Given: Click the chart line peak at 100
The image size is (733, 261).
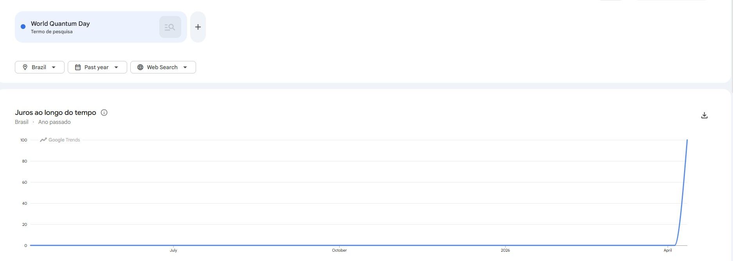Looking at the screenshot, I should (x=687, y=140).
